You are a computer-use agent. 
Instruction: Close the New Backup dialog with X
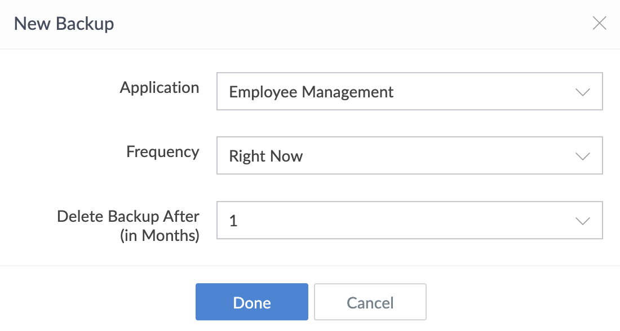600,23
